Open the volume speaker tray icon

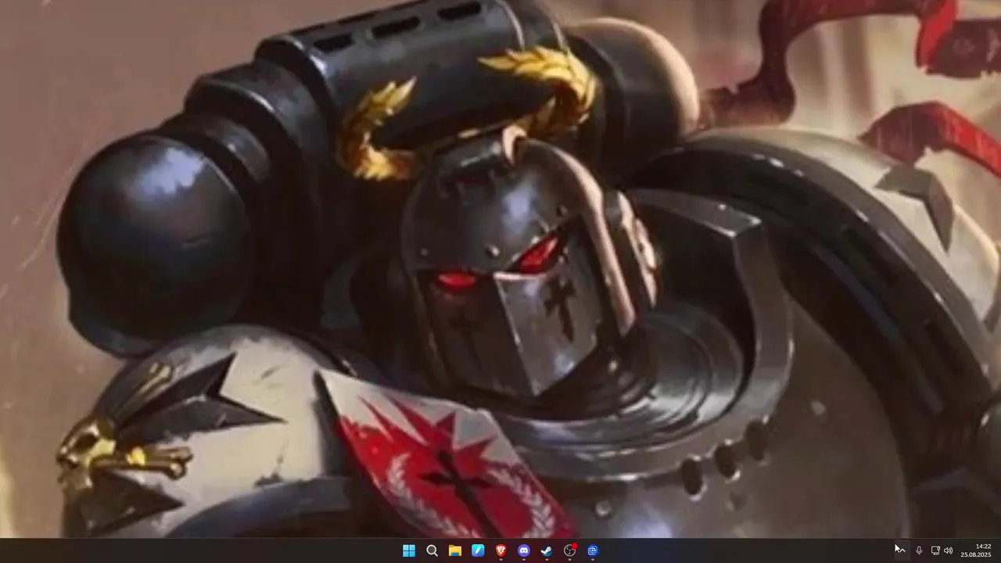tap(949, 550)
